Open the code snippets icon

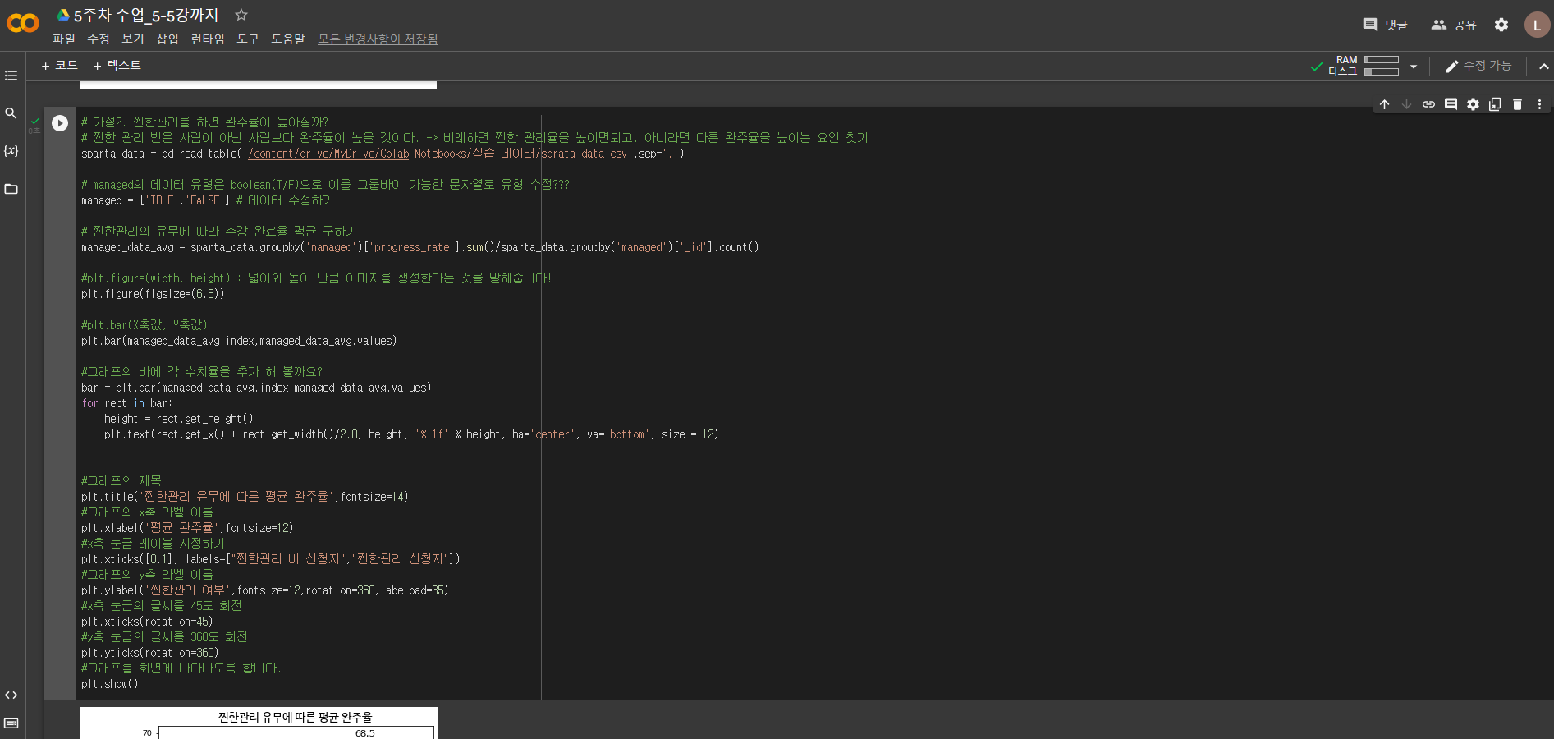[11, 695]
